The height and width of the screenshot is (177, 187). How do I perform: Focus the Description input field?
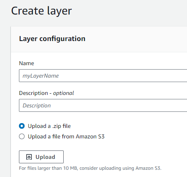[x=103, y=105]
